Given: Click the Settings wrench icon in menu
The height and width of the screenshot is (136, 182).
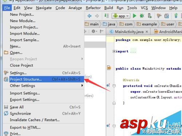Looking at the screenshot, I should coord(6,73).
